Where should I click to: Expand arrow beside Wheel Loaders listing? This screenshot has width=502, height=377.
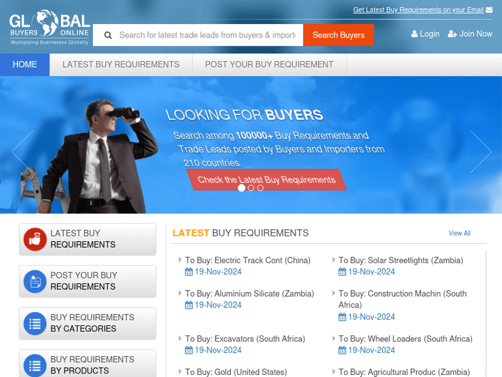point(333,338)
